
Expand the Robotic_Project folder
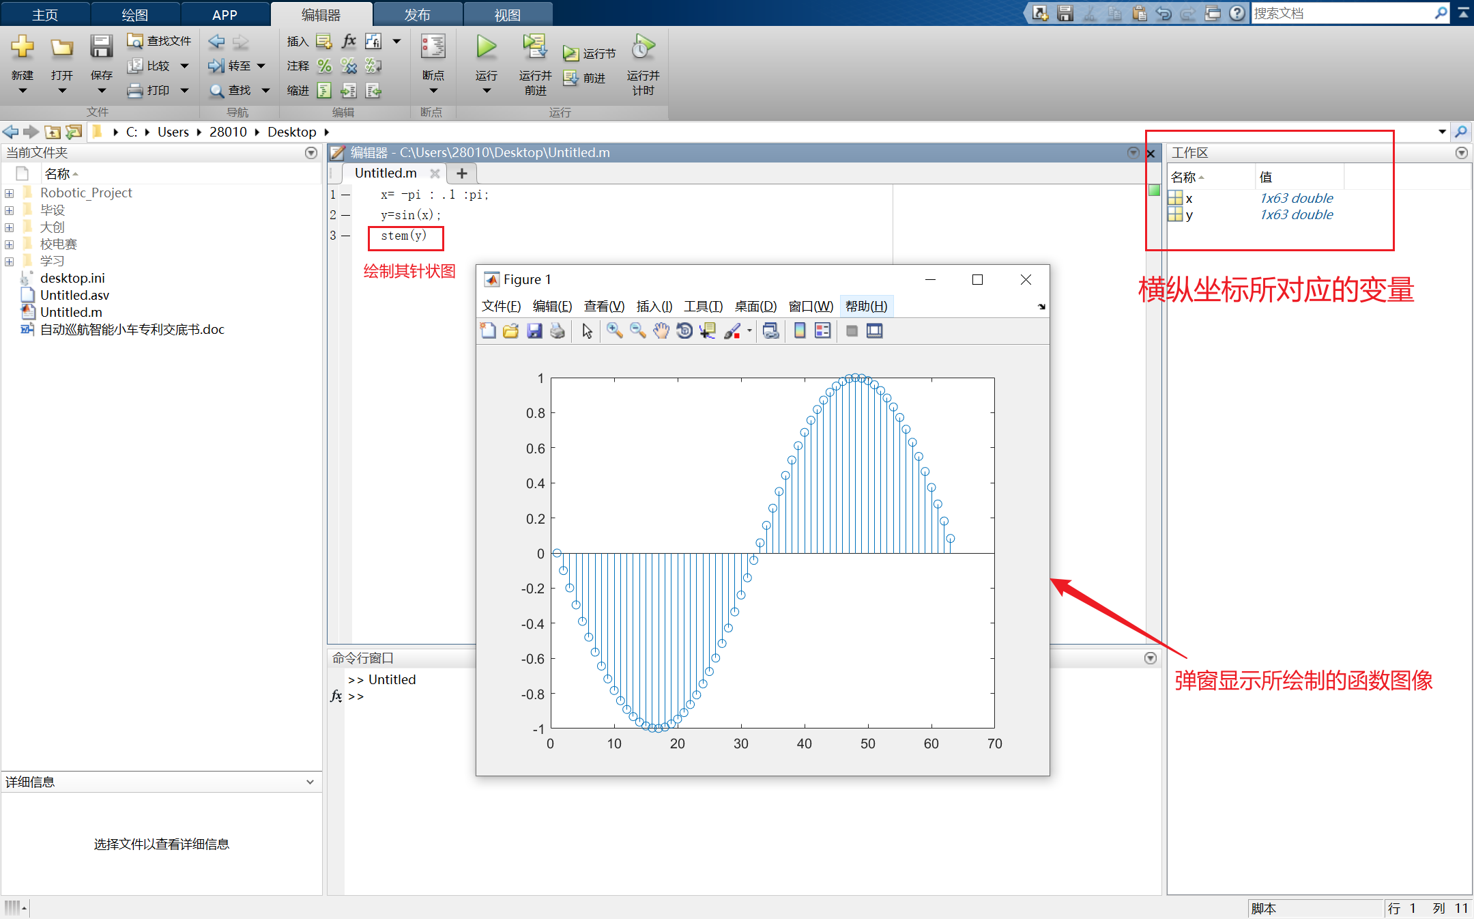coord(10,193)
